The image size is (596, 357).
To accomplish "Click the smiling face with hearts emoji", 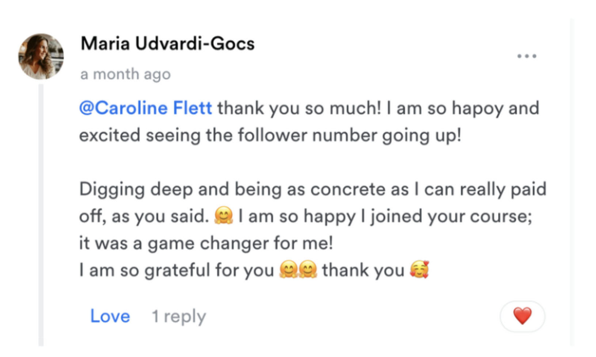I will (x=419, y=270).
